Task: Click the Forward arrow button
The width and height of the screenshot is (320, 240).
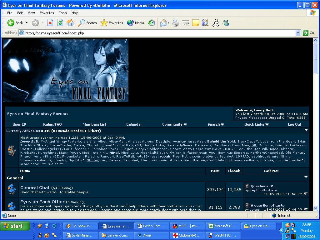Action: pyautogui.click(x=35, y=22)
